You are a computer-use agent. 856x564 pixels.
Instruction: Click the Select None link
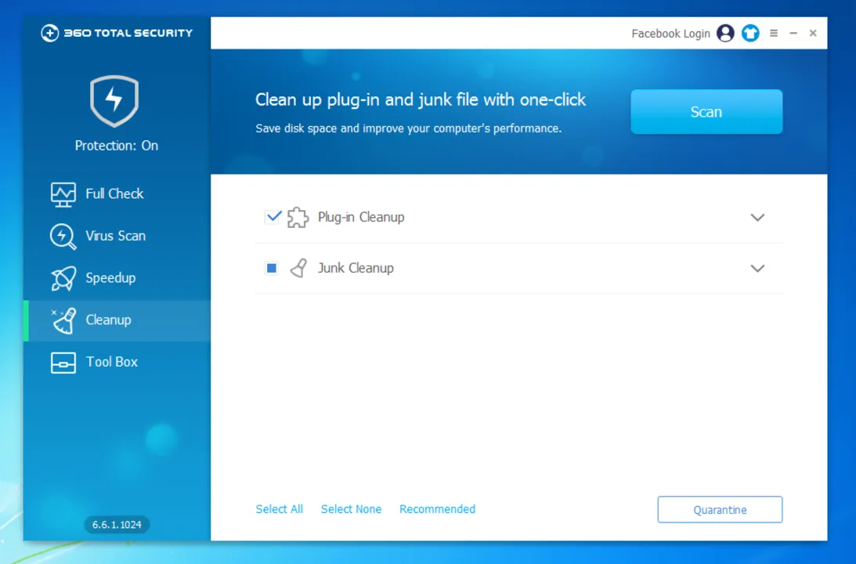pyautogui.click(x=351, y=509)
